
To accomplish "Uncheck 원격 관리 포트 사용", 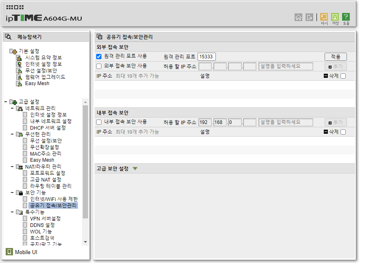I will (x=98, y=56).
